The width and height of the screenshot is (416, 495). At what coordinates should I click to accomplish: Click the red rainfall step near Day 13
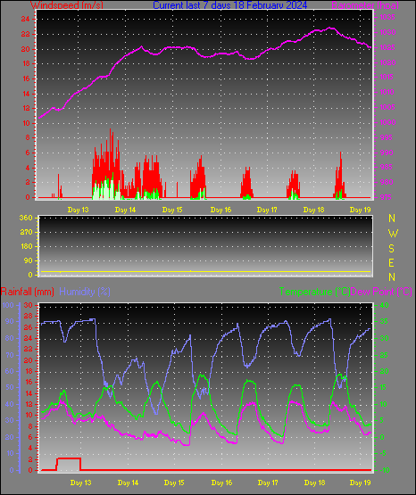[x=69, y=458]
